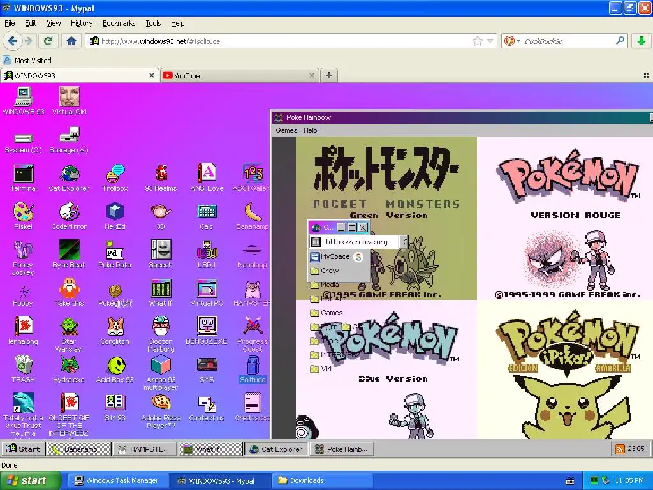Open the Arena 93 multiplayer icon
Screen dimensions: 653x490
(161, 373)
